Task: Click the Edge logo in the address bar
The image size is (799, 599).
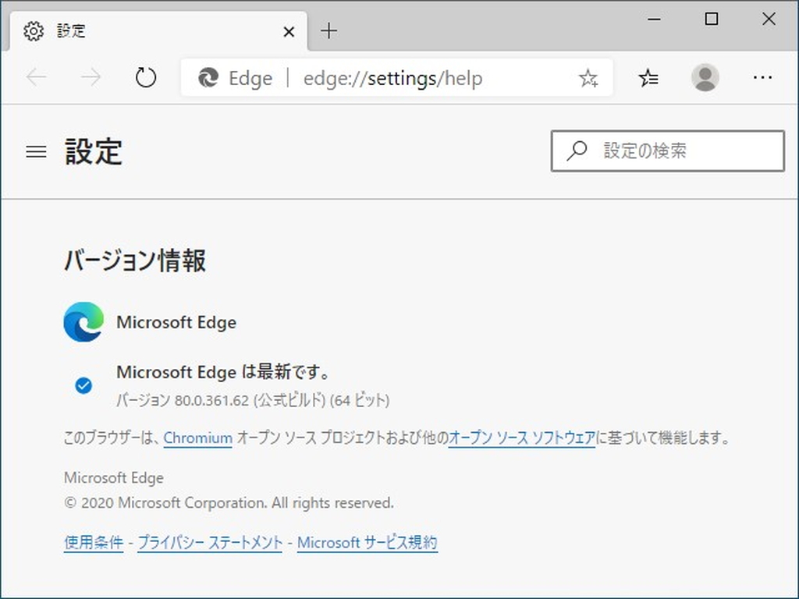Action: (x=206, y=78)
